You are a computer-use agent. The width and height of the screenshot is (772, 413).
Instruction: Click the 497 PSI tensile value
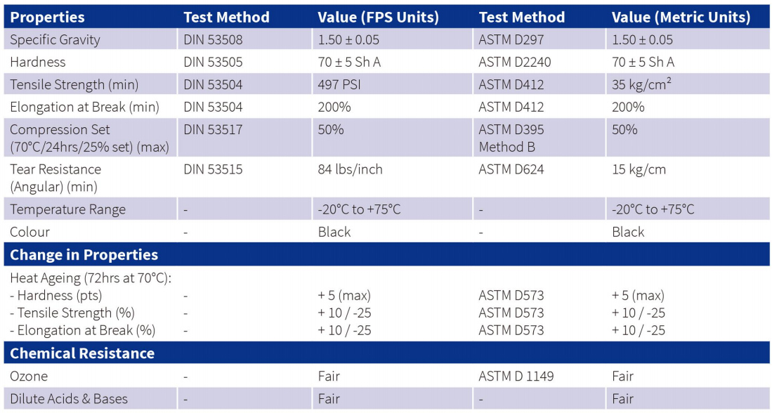coord(339,85)
